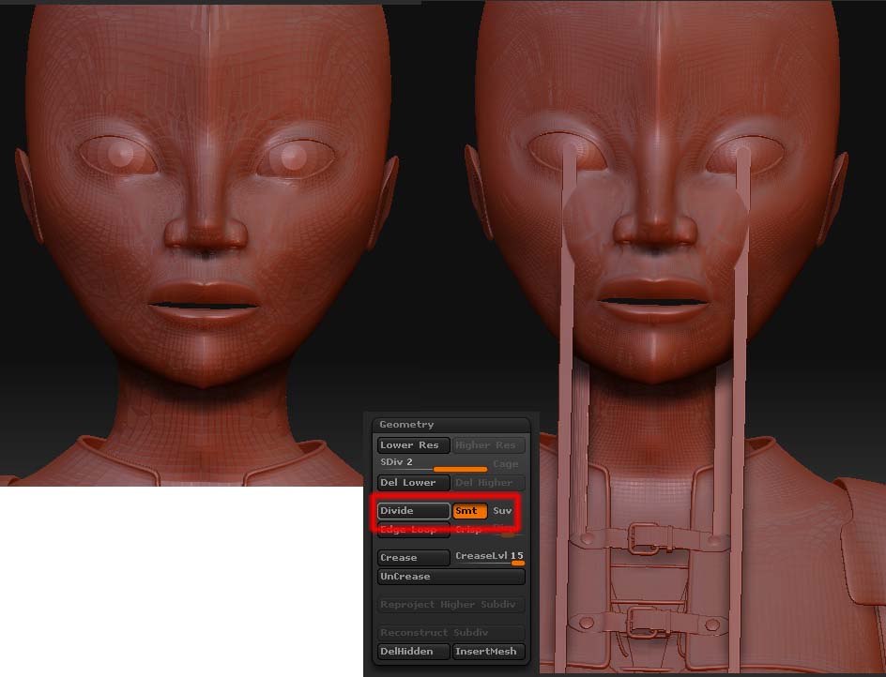This screenshot has height=677, width=886.
Task: Toggle the Cage option
Action: pos(505,464)
